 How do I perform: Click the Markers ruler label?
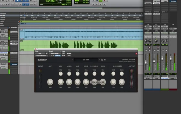2,26
